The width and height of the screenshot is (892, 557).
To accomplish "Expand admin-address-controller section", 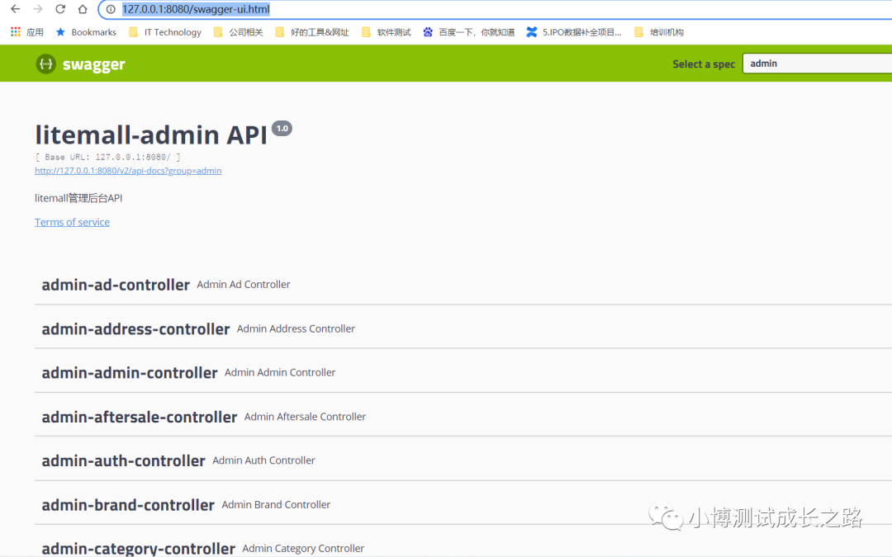I will (x=463, y=328).
